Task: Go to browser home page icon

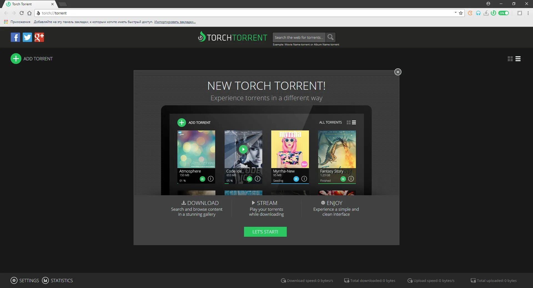Action: [29, 13]
